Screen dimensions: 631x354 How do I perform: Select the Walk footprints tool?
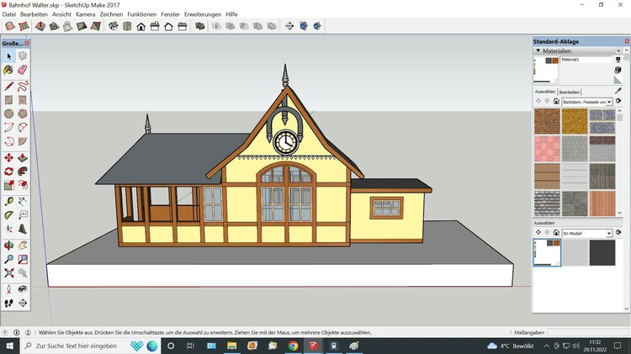[x=9, y=303]
